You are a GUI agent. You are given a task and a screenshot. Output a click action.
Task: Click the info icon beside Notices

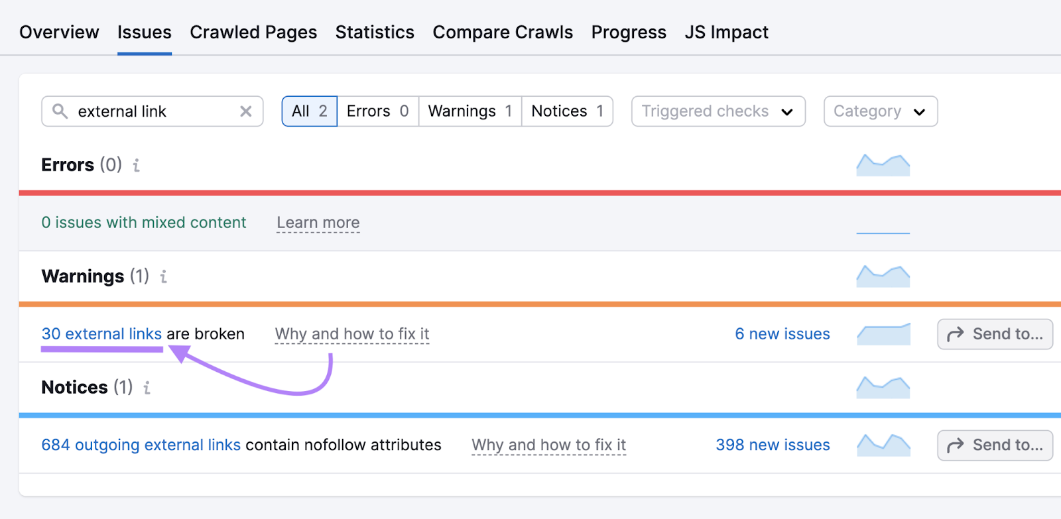(x=147, y=388)
